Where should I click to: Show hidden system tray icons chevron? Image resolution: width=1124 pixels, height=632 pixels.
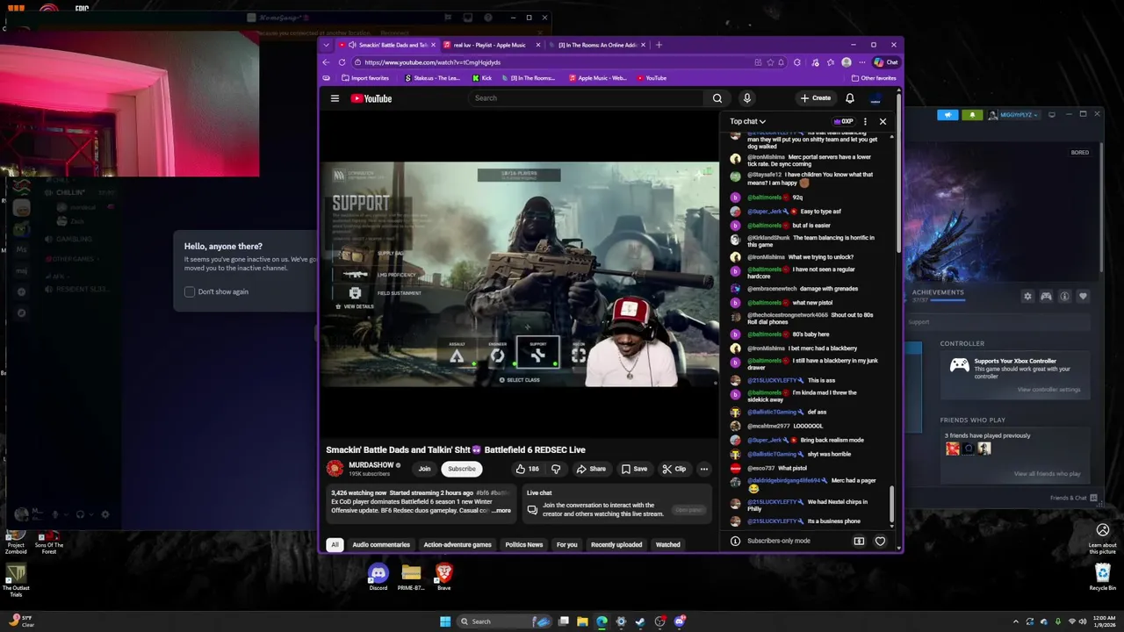pos(1016,621)
